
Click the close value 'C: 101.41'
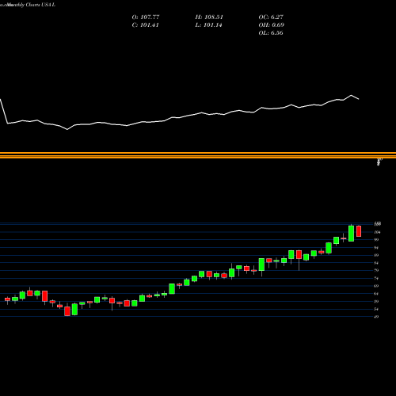coord(145,25)
